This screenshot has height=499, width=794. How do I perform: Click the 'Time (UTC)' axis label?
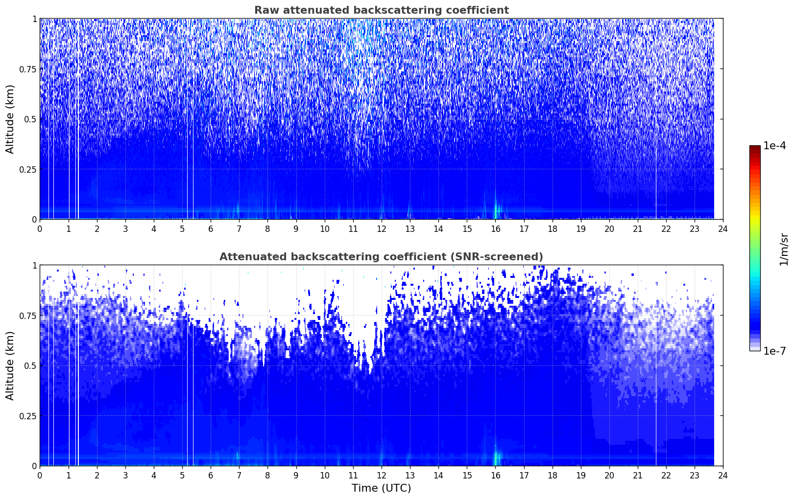click(x=381, y=488)
